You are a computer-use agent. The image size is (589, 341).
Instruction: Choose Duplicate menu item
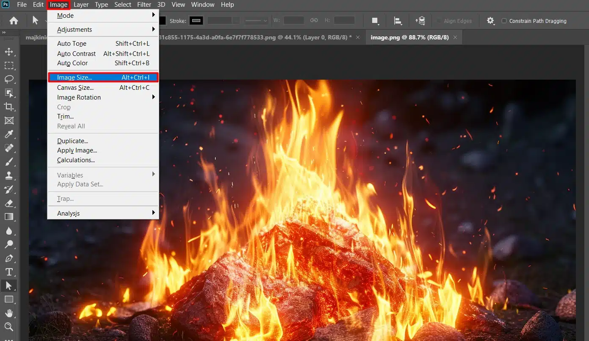tap(103, 141)
